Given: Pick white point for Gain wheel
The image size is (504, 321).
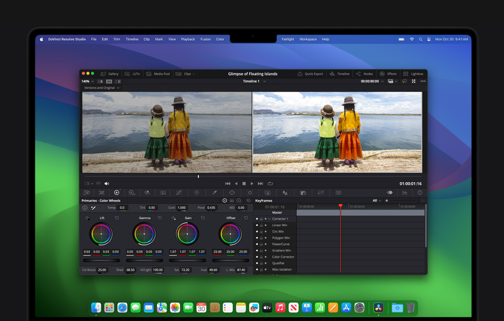Looking at the screenshot, I should pyautogui.click(x=173, y=218).
